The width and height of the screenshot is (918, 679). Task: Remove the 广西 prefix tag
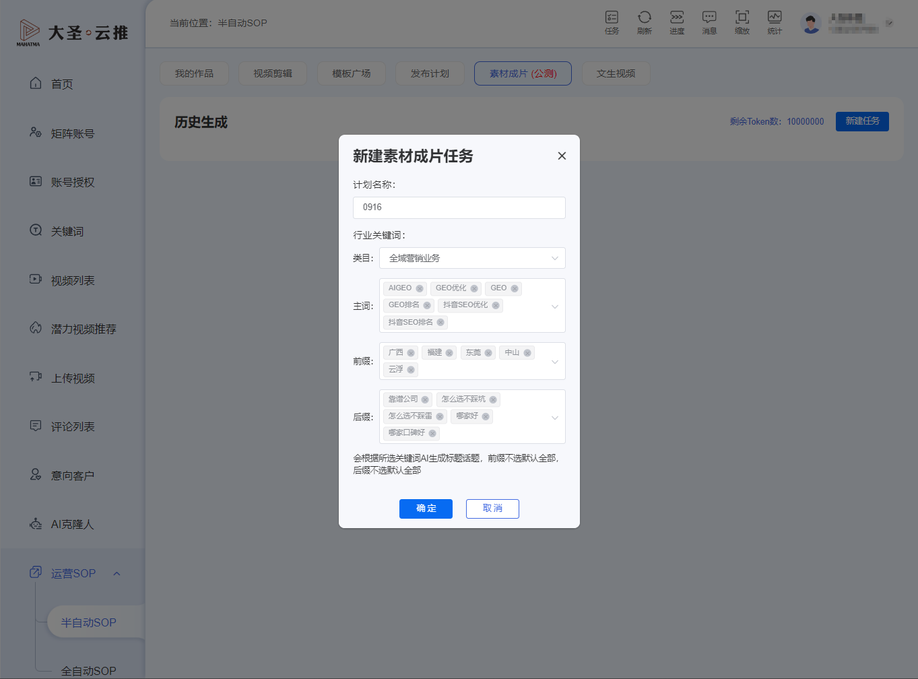tap(411, 353)
